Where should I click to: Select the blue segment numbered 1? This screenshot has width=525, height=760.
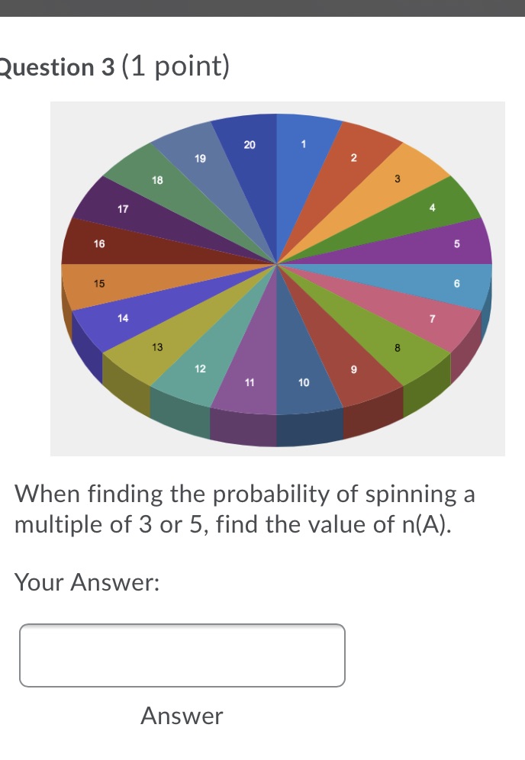pos(303,143)
